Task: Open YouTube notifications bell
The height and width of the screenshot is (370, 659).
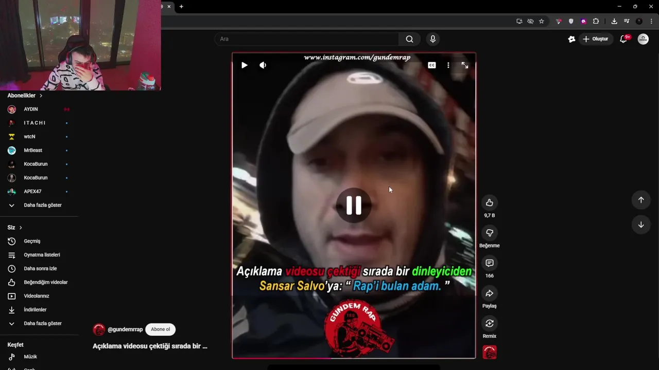Action: point(623,39)
